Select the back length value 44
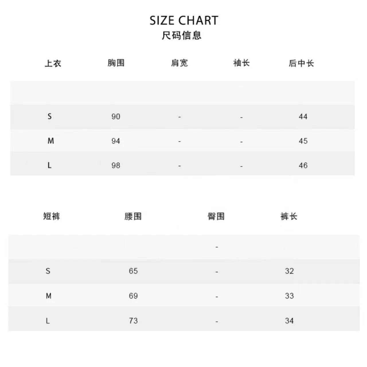This screenshot has height=367, width=367. (303, 117)
